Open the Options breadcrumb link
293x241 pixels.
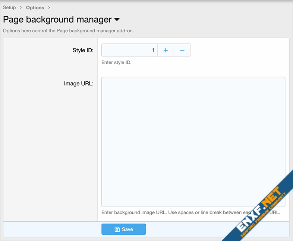pyautogui.click(x=35, y=7)
